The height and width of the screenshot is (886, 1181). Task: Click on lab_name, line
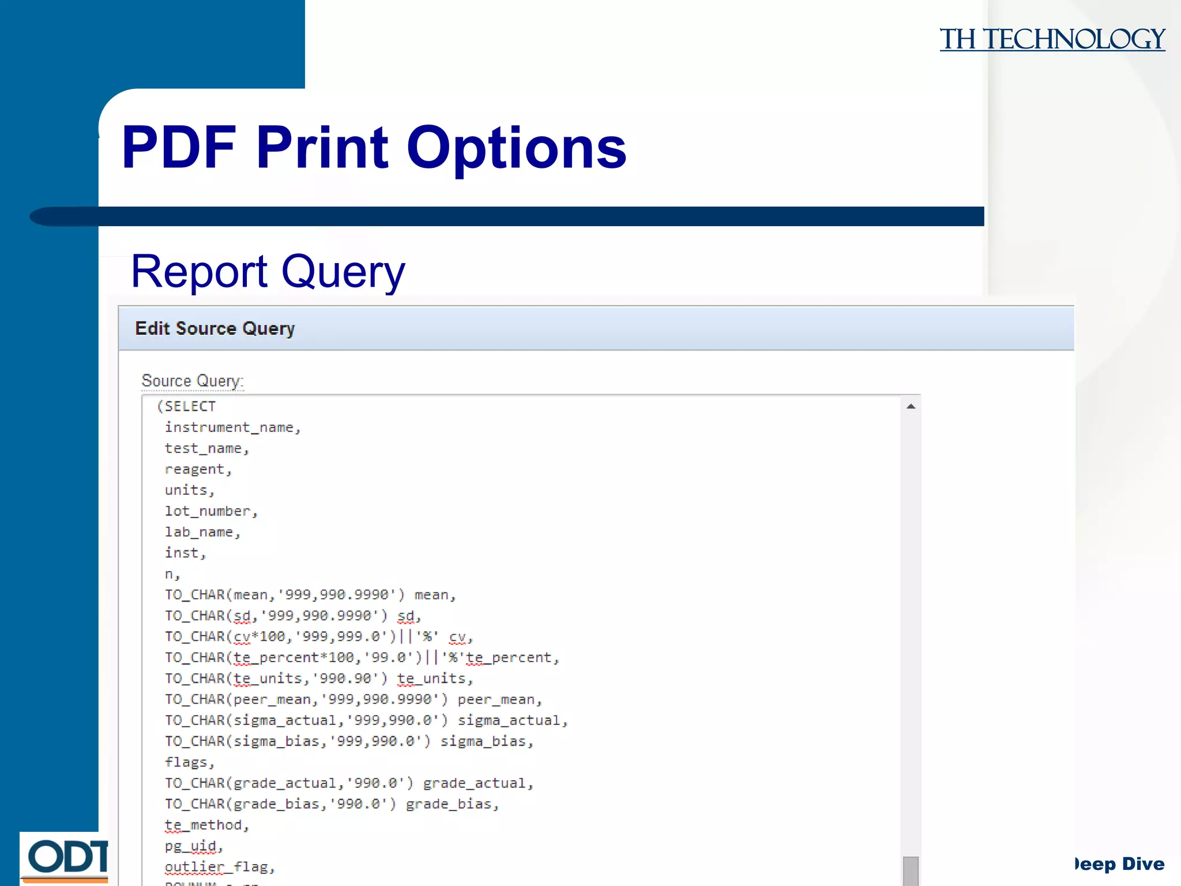202,532
